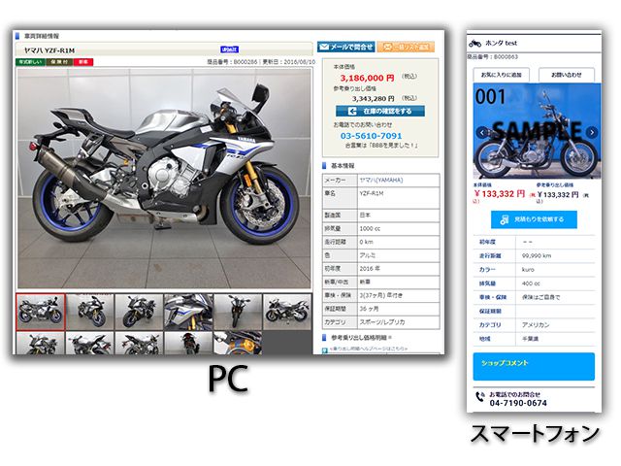Image resolution: width=621 pixels, height=466 pixels.
Task: Select the front-view motorcycle thumbnail
Action: pos(238,312)
